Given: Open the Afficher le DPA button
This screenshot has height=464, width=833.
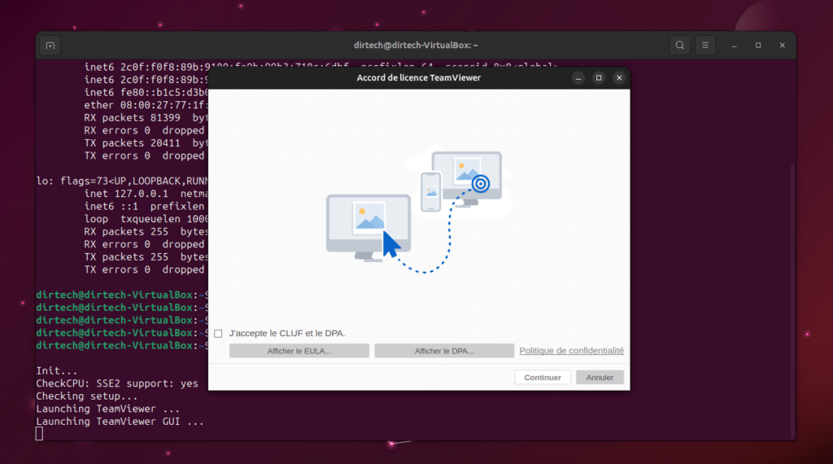Looking at the screenshot, I should click(x=444, y=351).
